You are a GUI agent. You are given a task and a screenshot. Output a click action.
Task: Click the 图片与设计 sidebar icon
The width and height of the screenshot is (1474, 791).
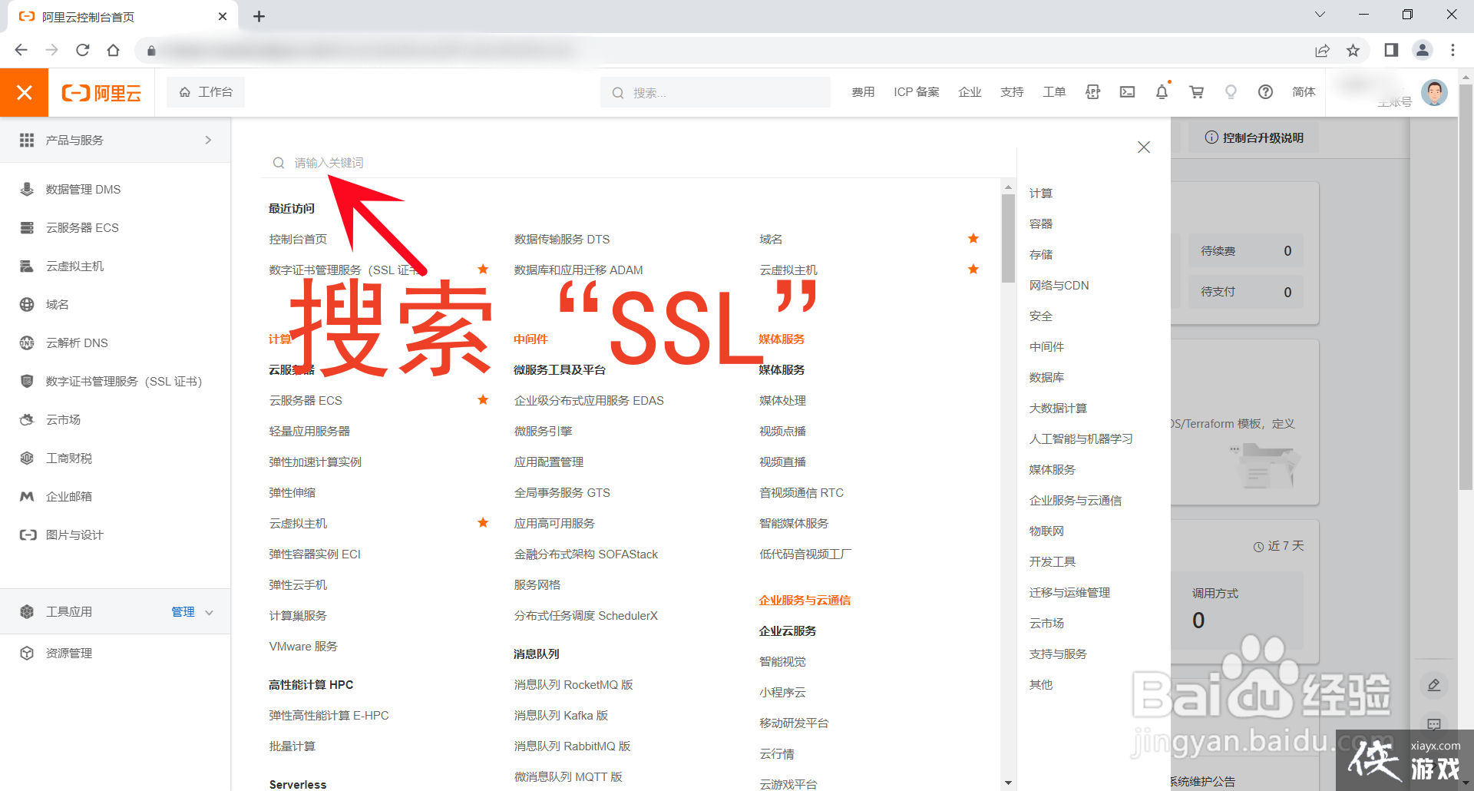click(x=28, y=535)
